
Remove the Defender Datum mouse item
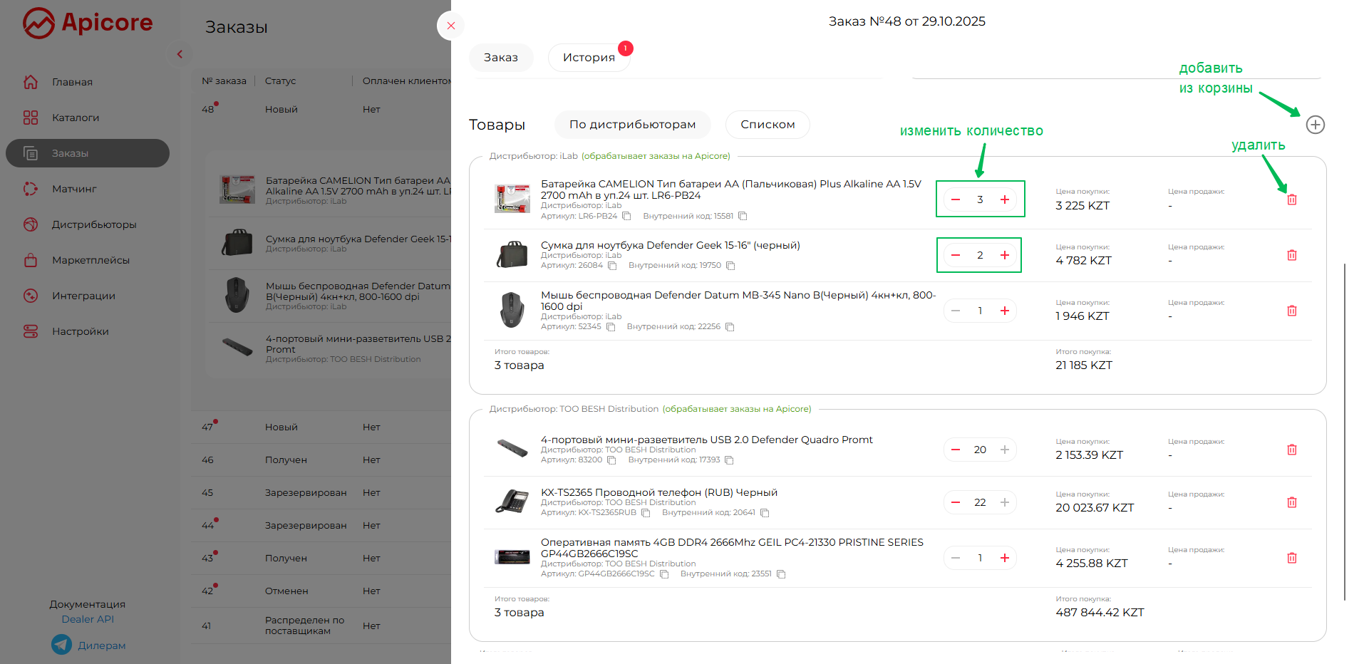(x=1291, y=311)
